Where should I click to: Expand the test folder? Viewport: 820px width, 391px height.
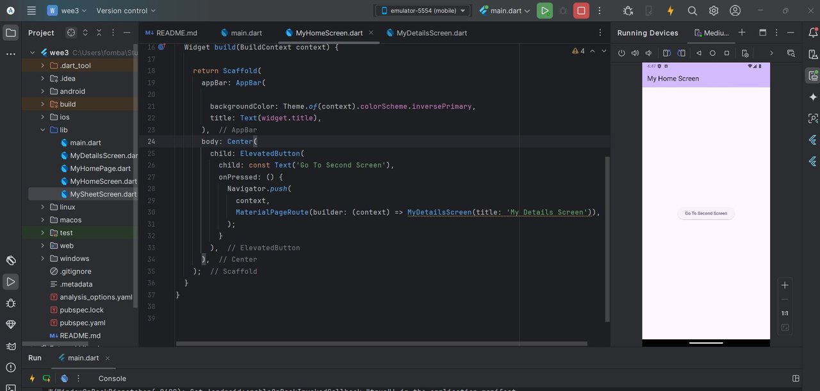pos(43,233)
